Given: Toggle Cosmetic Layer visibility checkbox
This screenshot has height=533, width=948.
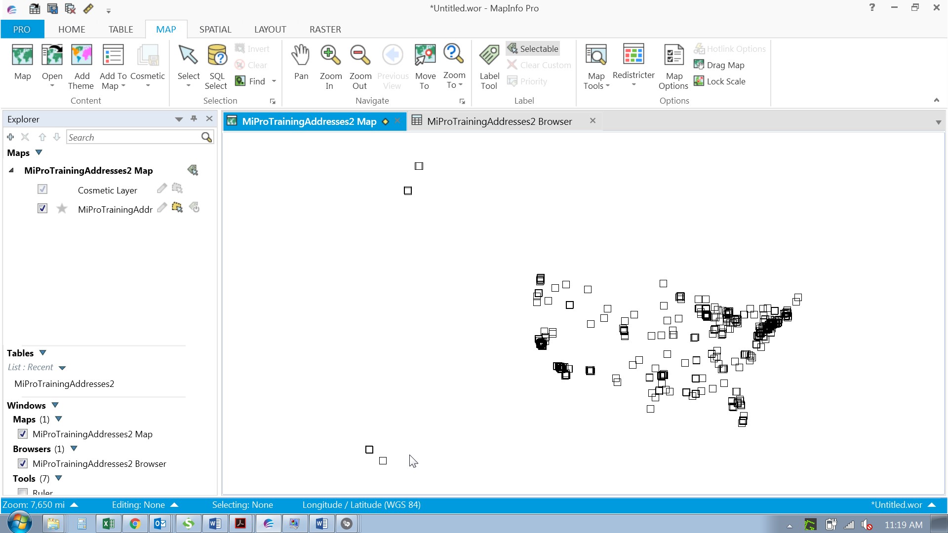Looking at the screenshot, I should tap(42, 189).
